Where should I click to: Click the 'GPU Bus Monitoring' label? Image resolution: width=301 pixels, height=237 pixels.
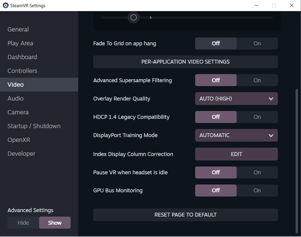coord(118,190)
